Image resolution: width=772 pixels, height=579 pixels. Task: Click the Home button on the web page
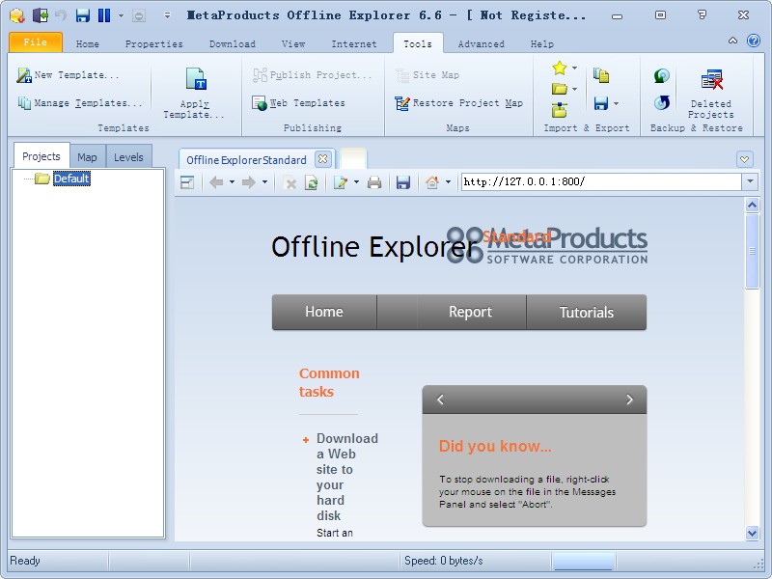click(324, 312)
